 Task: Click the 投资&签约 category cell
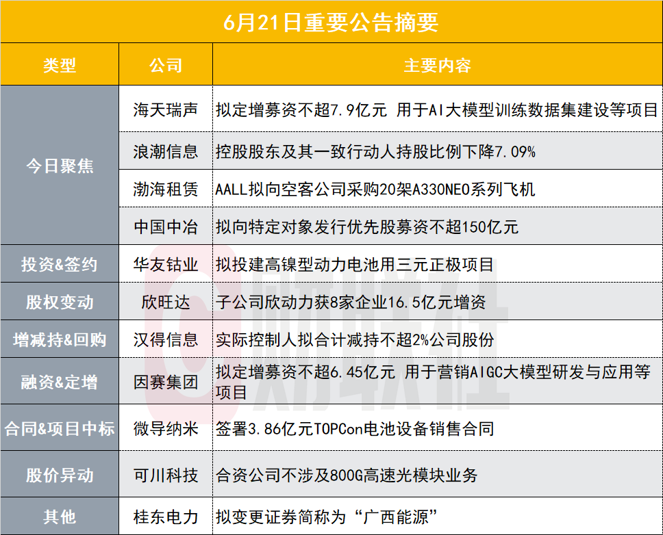coord(60,264)
